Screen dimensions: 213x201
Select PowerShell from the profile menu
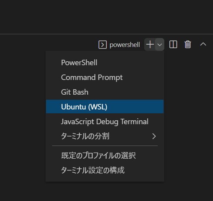(x=105, y=62)
